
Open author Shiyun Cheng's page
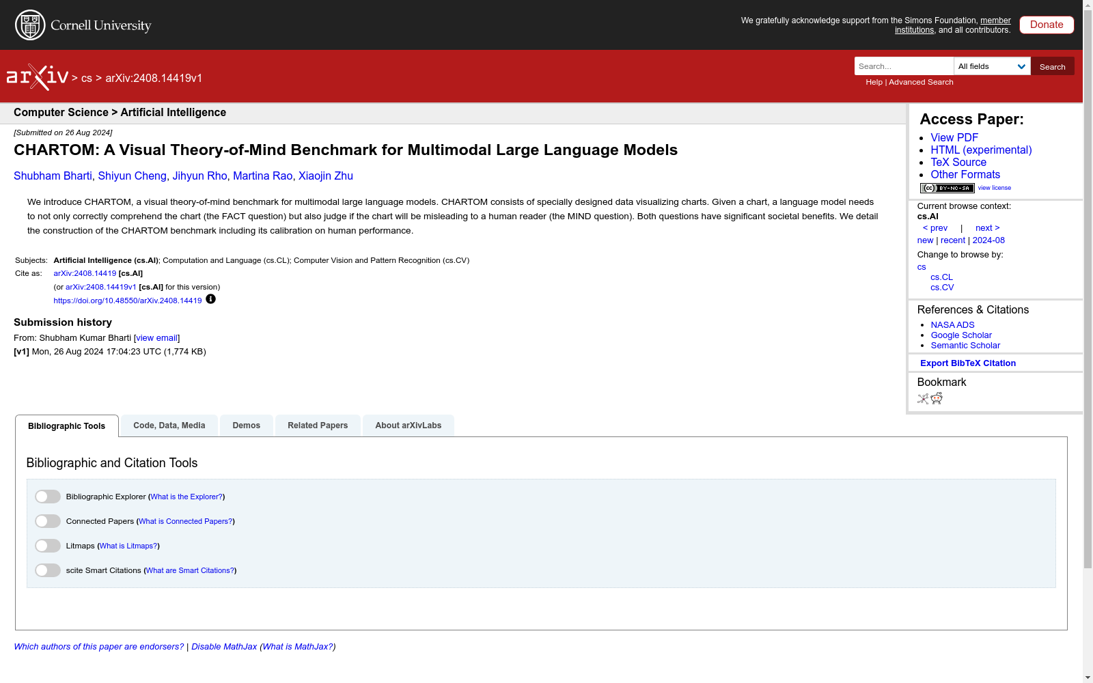132,176
